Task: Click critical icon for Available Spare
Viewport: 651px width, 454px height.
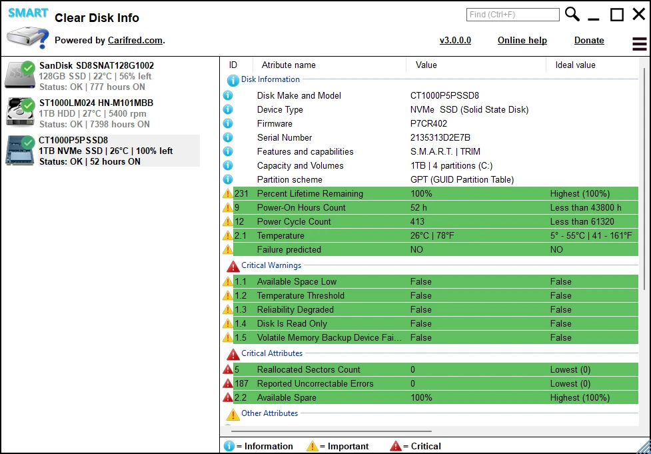Action: (228, 397)
